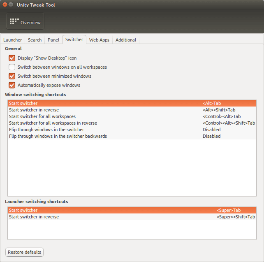Select launcher Start switcher in reverse row
Viewport: 264px width, 262px height.
[132, 217]
